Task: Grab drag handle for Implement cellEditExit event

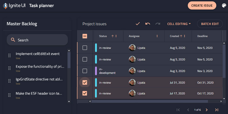Action: (9, 56)
